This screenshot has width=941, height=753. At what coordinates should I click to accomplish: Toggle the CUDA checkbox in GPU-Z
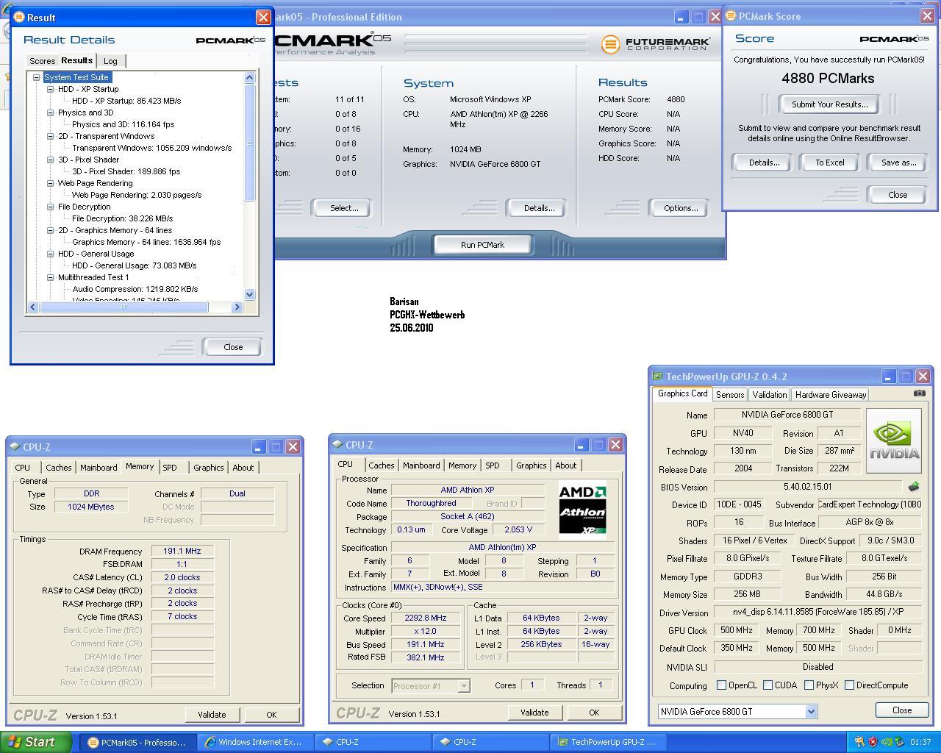pyautogui.click(x=768, y=685)
